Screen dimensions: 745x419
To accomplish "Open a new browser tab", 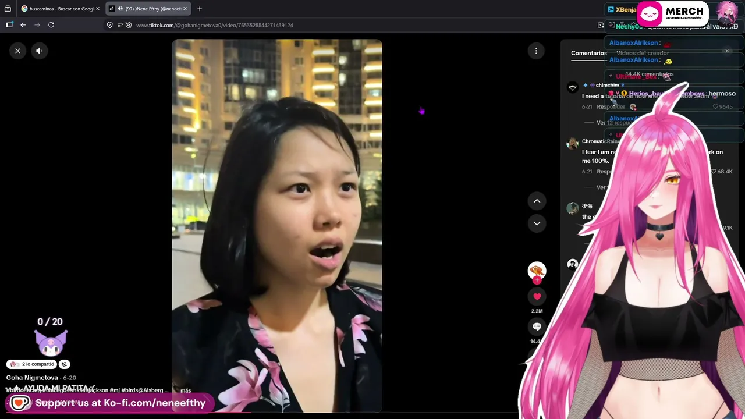I will [200, 9].
